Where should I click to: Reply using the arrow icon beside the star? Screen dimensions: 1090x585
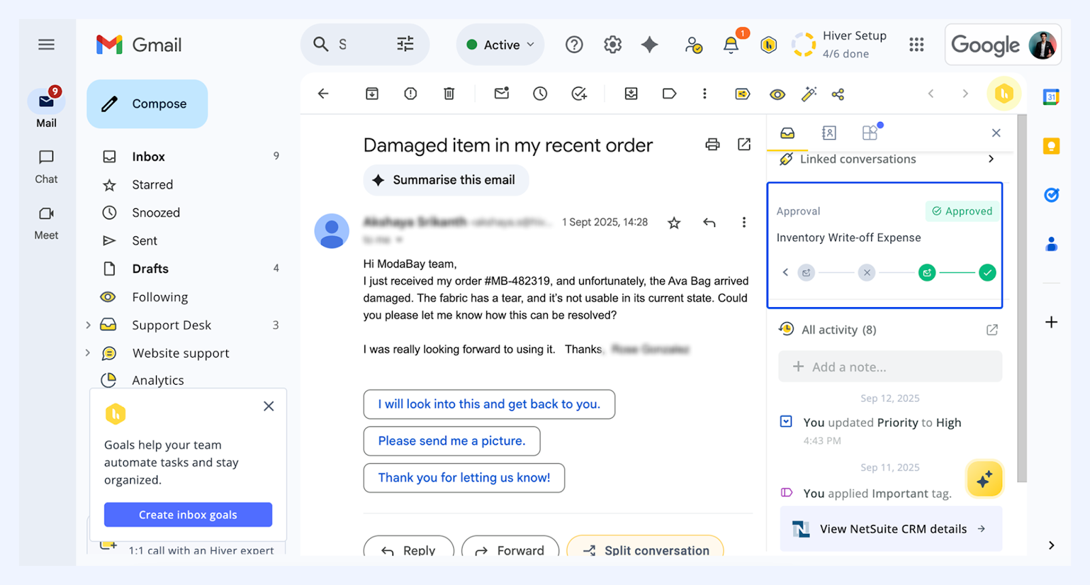pyautogui.click(x=709, y=223)
